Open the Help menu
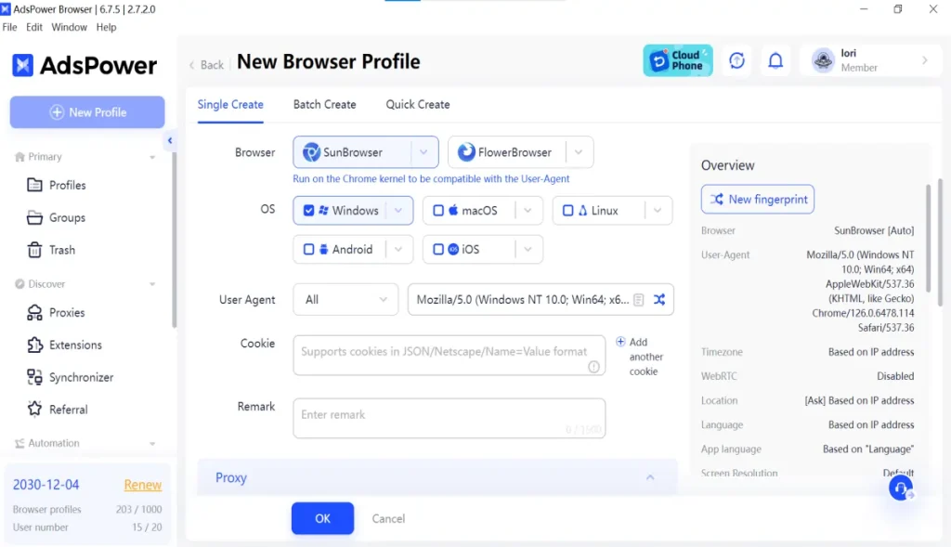Image resolution: width=951 pixels, height=547 pixels. (106, 27)
